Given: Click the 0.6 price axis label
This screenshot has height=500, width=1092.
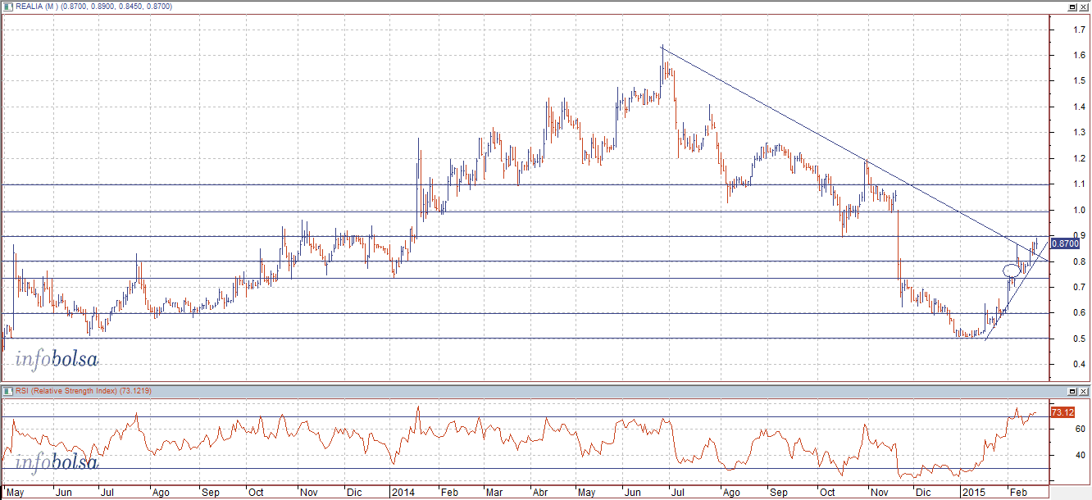Looking at the screenshot, I should (1080, 313).
